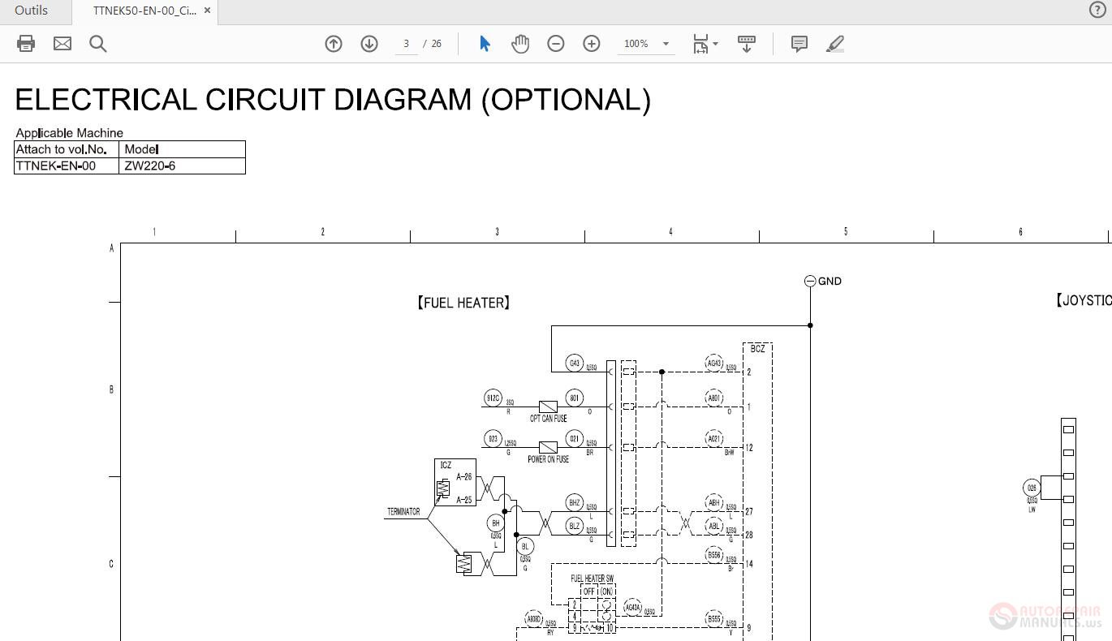Select the TTNEK50-EN-00 document tab
This screenshot has width=1112, height=641.
point(142,11)
